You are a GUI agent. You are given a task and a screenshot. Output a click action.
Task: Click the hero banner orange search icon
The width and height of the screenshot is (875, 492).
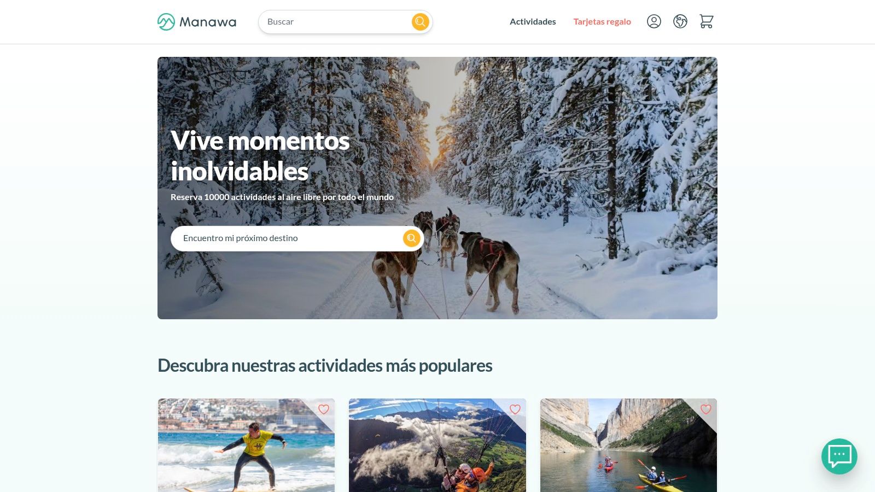pos(412,238)
